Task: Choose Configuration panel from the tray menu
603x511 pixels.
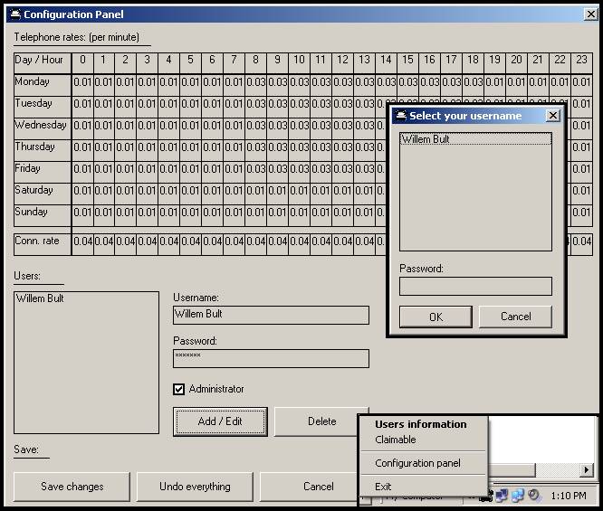Action: tap(417, 463)
